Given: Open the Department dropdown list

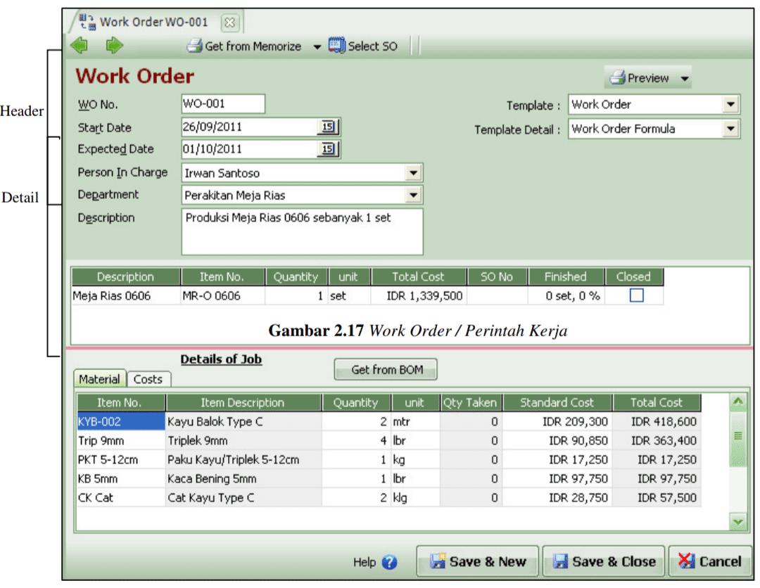Looking at the screenshot, I should pos(413,195).
